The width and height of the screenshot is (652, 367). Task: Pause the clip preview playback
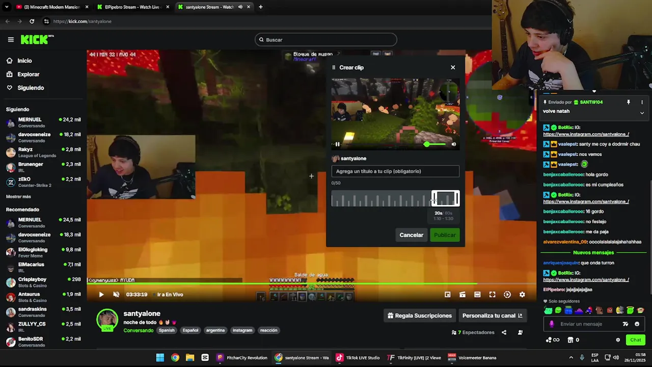pyautogui.click(x=337, y=144)
